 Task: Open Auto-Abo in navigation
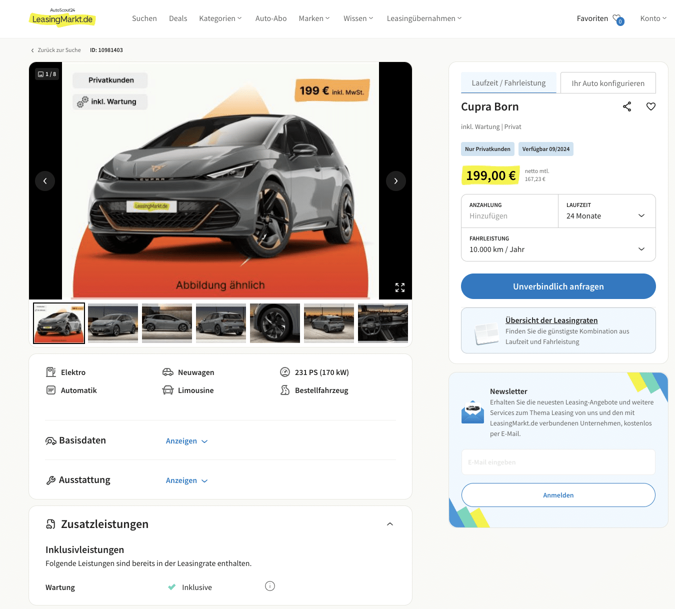point(271,18)
